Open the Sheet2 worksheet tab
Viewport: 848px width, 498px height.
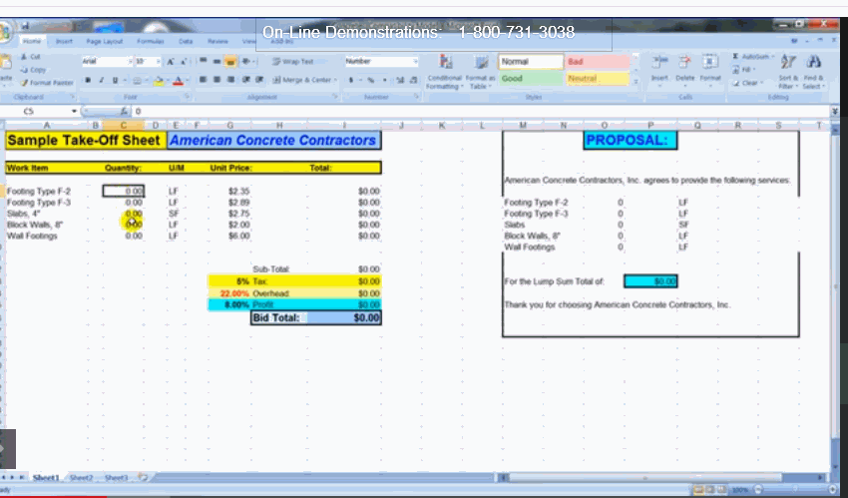click(81, 478)
